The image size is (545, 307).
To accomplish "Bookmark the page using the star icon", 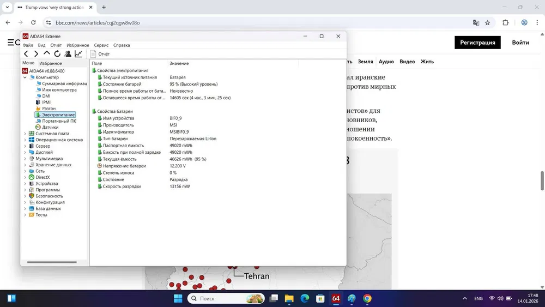I will click(x=488, y=23).
